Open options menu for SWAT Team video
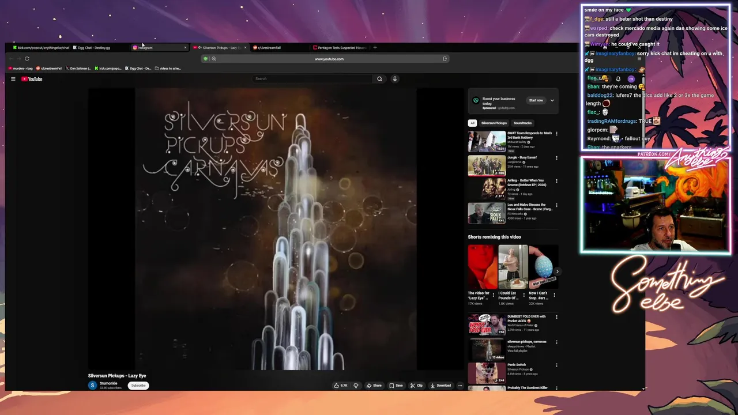The height and width of the screenshot is (415, 738). [556, 134]
